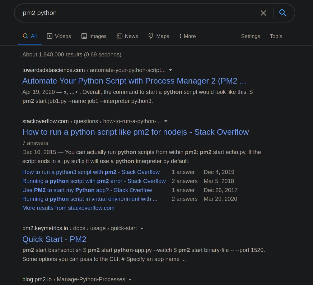Click the towardsdatascience.com breadcrumb URL
Image resolution: width=313 pixels, height=285 pixels.
pyautogui.click(x=94, y=70)
